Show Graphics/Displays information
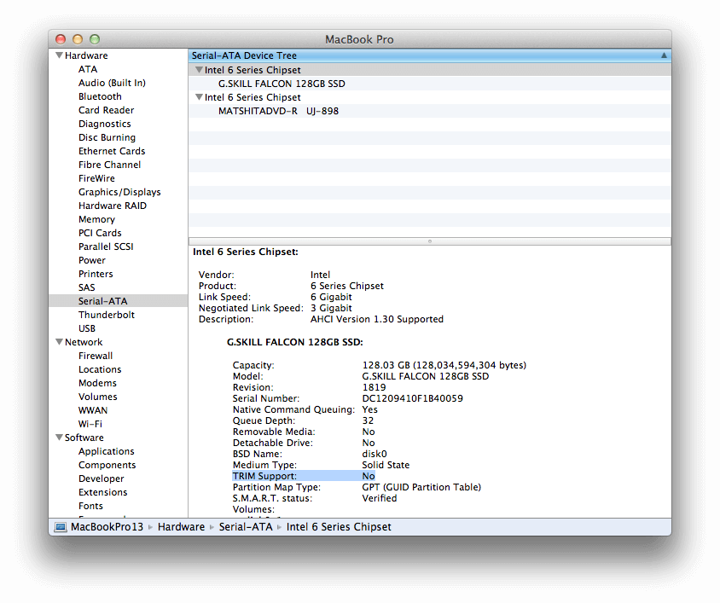 coord(119,192)
